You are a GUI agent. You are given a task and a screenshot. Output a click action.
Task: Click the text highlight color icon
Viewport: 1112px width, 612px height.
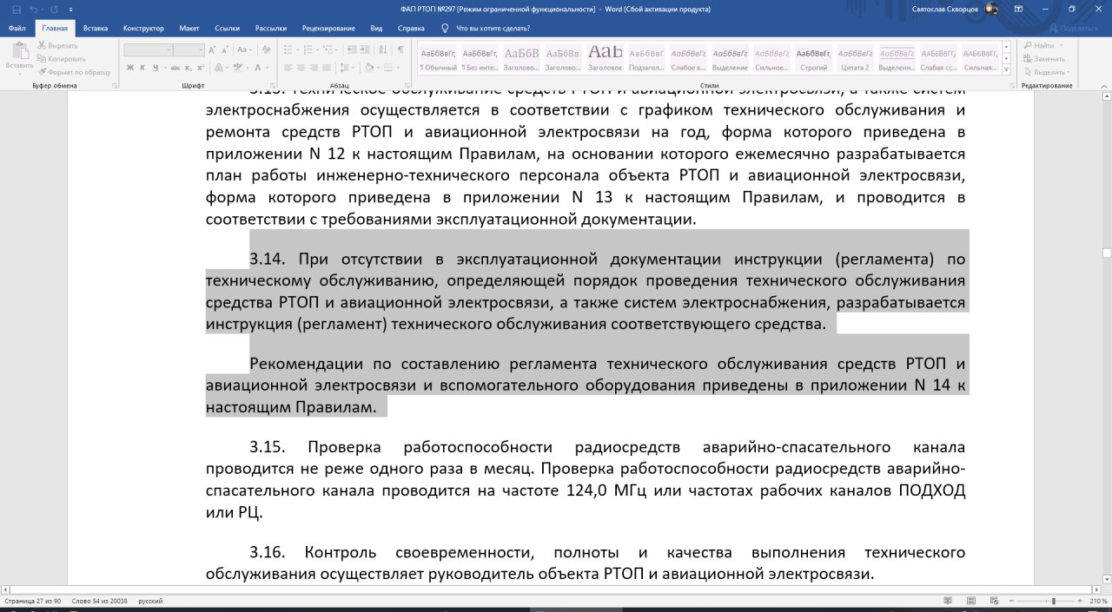click(236, 68)
